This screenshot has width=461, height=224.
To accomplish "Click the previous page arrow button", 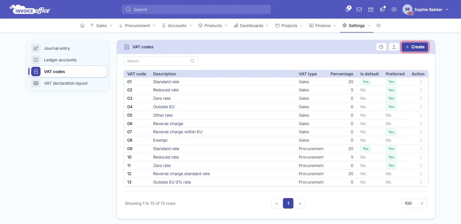I will [x=277, y=203].
